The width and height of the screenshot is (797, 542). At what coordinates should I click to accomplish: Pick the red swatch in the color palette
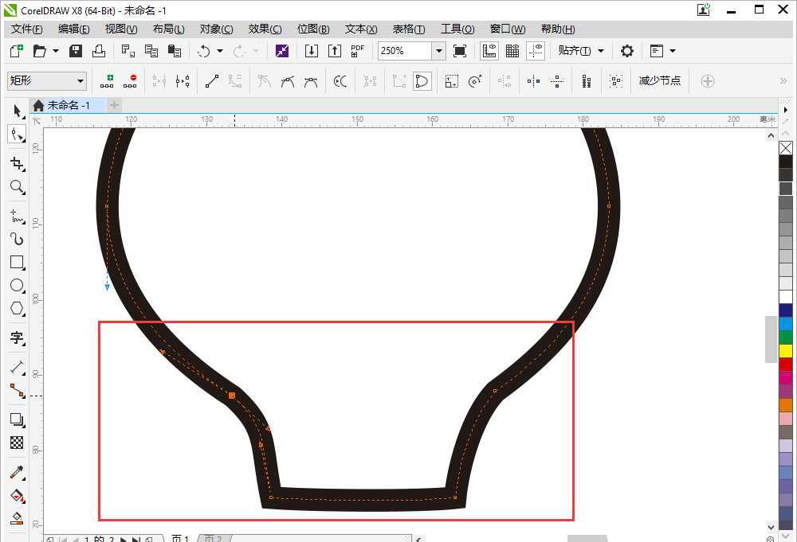pos(786,363)
